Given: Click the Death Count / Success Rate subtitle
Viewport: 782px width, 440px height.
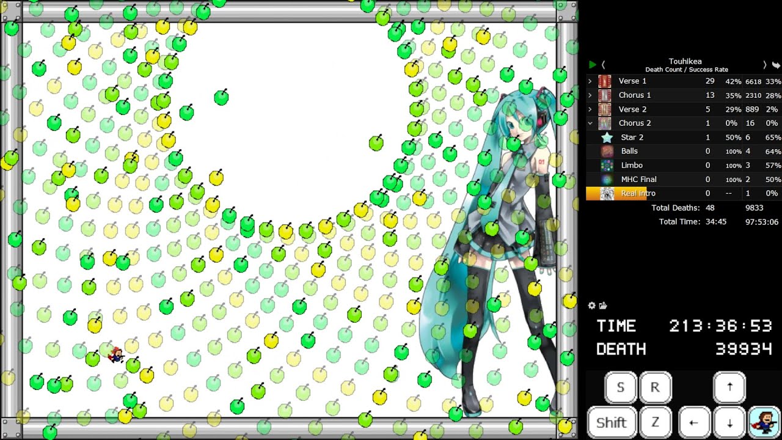Looking at the screenshot, I should [687, 70].
